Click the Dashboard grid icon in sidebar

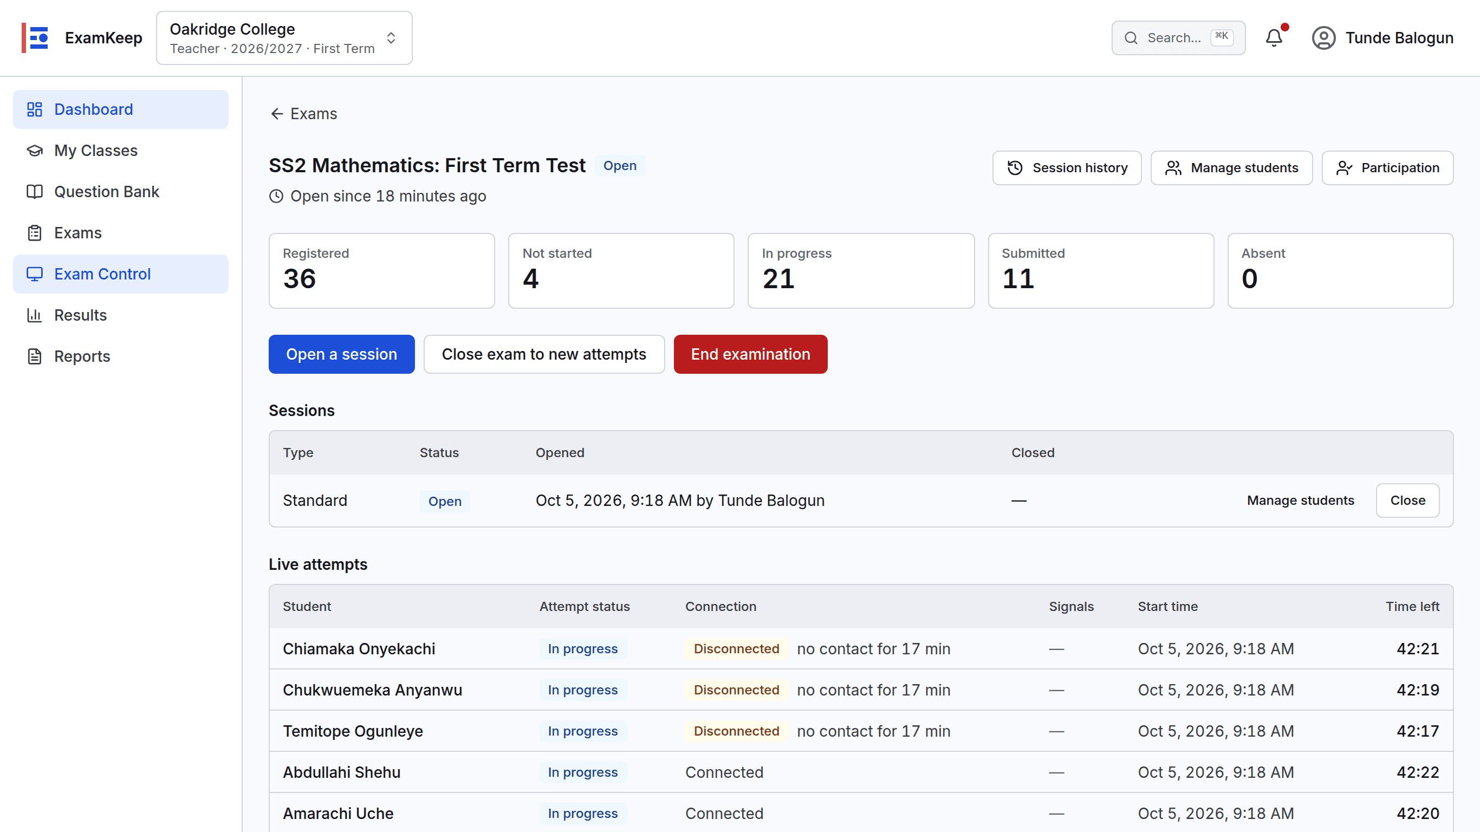point(35,109)
